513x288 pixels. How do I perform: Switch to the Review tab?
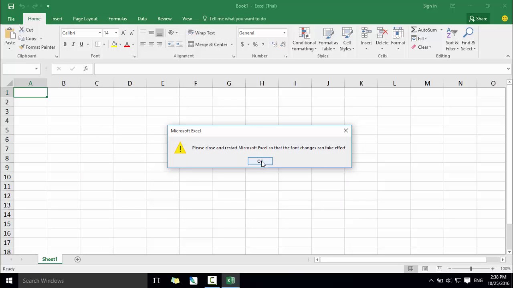164,19
